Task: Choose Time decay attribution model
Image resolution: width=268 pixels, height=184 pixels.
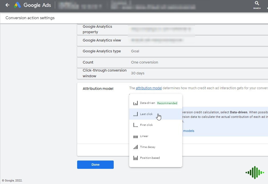Action: pyautogui.click(x=155, y=147)
